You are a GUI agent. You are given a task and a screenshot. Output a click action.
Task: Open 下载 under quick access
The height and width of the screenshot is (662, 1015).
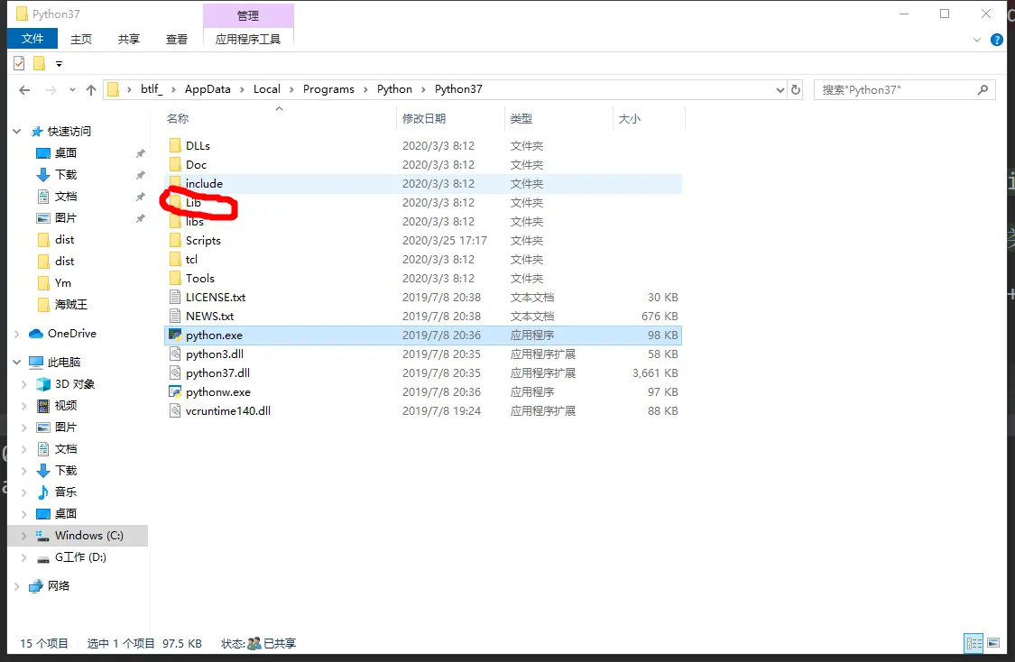[65, 175]
